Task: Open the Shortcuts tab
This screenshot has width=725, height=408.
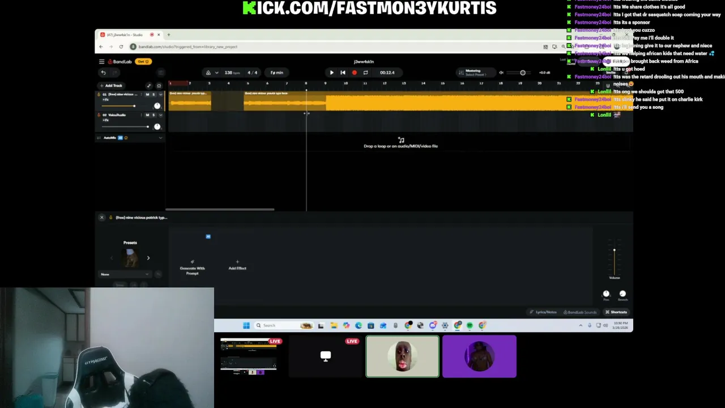Action: (x=616, y=312)
